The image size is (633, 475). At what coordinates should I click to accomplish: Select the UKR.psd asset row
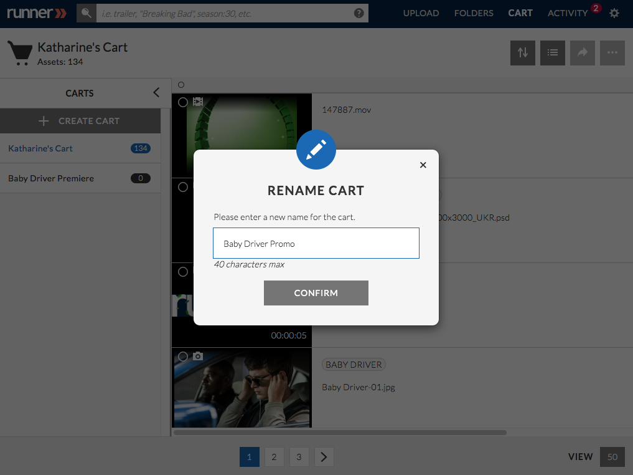click(183, 187)
